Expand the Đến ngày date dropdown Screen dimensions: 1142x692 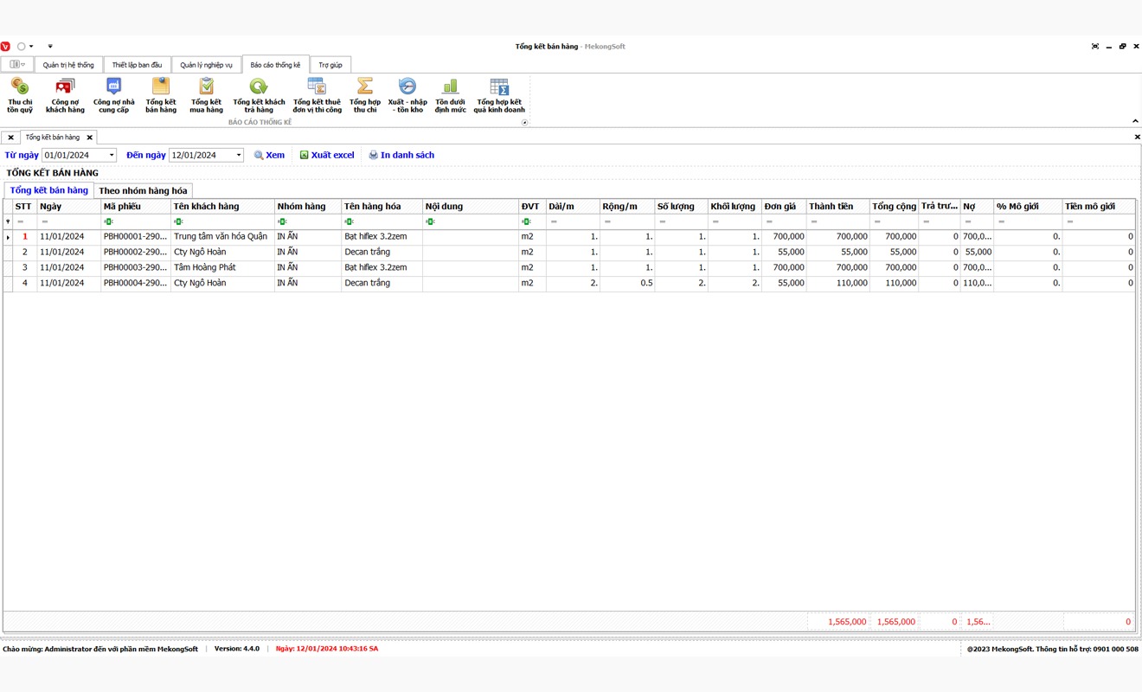tap(239, 156)
